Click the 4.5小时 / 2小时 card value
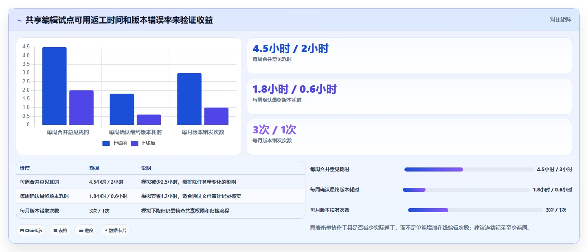 pyautogui.click(x=290, y=49)
